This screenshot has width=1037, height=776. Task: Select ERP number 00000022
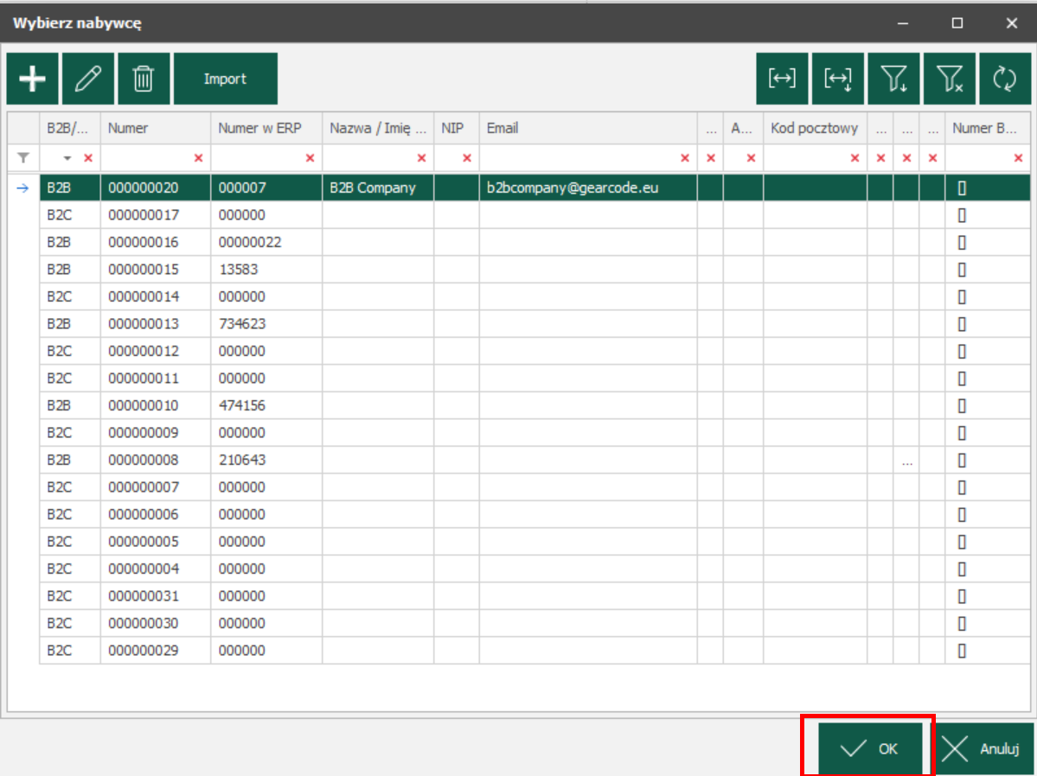(x=266, y=243)
